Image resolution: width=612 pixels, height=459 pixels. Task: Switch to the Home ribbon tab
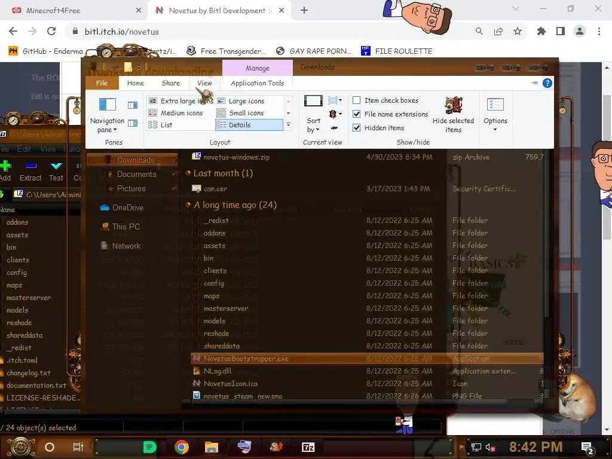[136, 83]
